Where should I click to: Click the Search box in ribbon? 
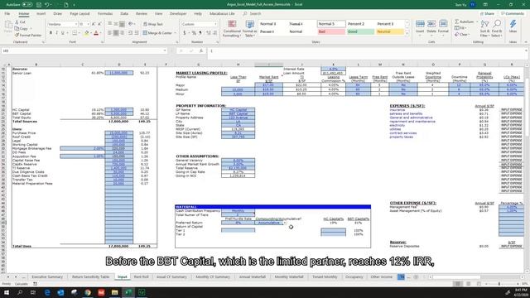[x=252, y=13]
